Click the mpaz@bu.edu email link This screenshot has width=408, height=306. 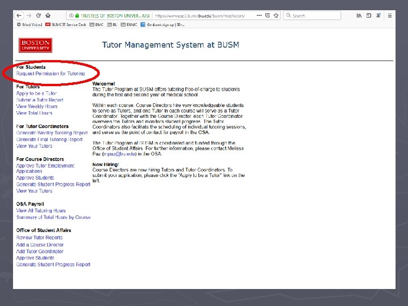120,154
